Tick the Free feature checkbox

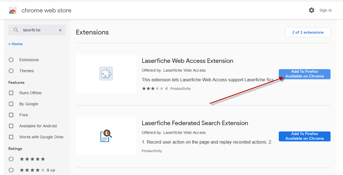click(x=11, y=115)
